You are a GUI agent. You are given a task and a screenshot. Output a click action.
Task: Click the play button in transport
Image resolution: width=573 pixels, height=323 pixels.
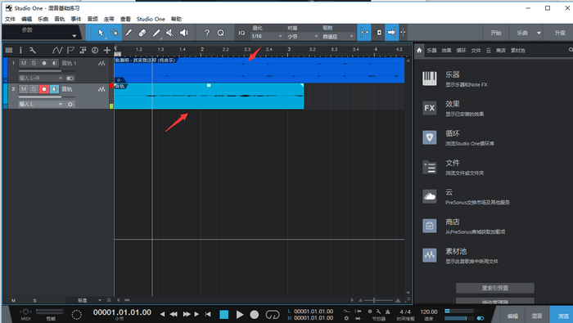click(x=240, y=314)
